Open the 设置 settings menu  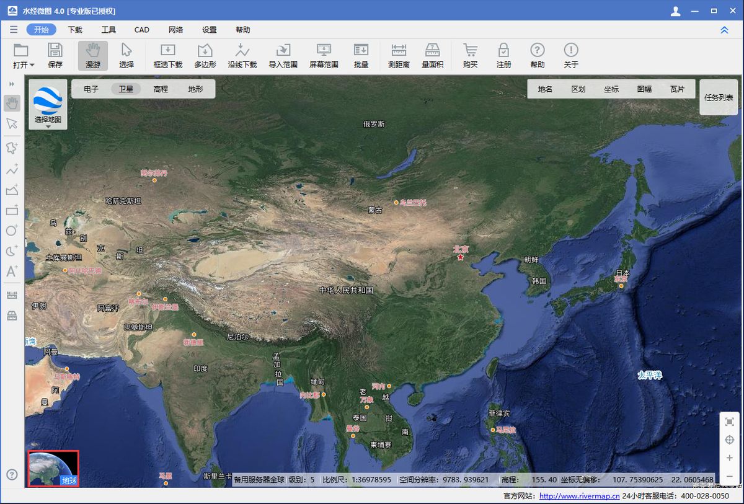[x=209, y=29]
